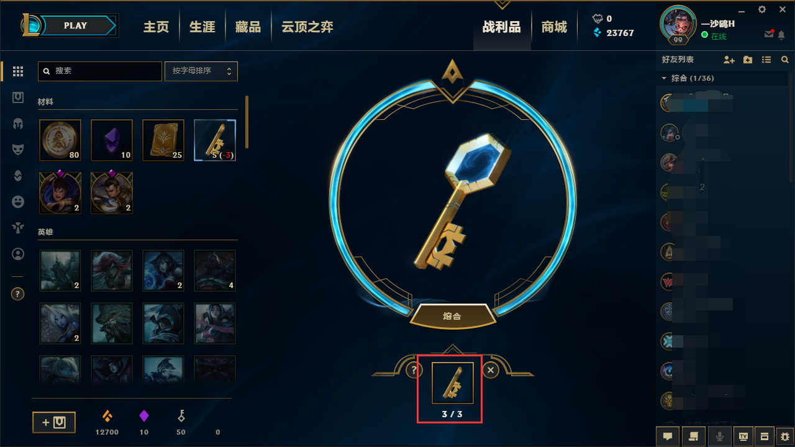795x447 pixels.
Task: Open the 商城 store tab
Action: 554,27
